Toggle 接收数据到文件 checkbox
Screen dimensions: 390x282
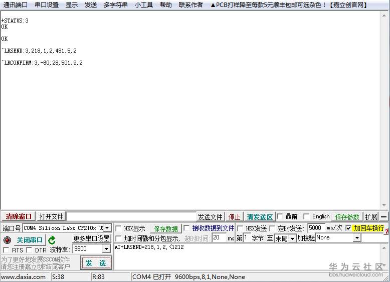tap(186, 228)
